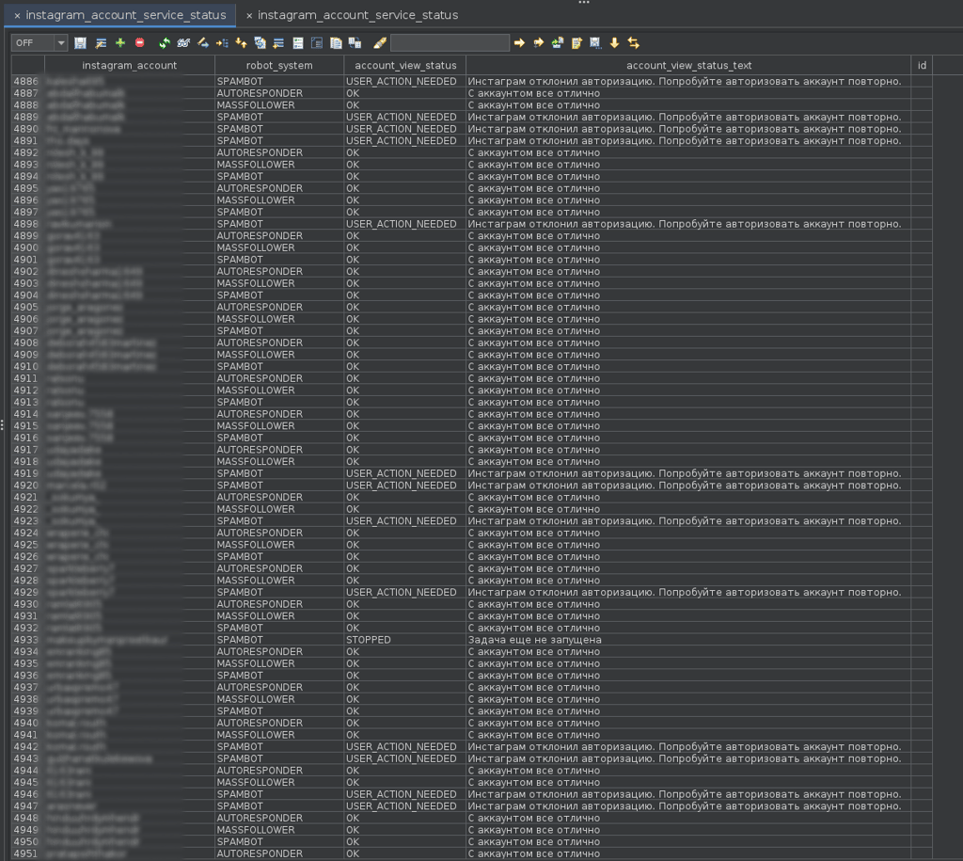Click OK status cell in row 4950

point(404,841)
